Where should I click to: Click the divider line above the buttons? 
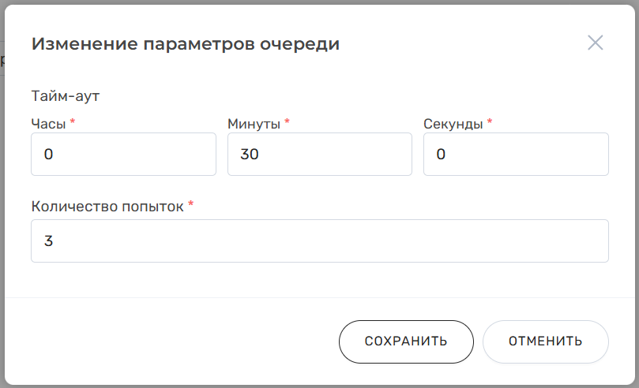[319, 297]
